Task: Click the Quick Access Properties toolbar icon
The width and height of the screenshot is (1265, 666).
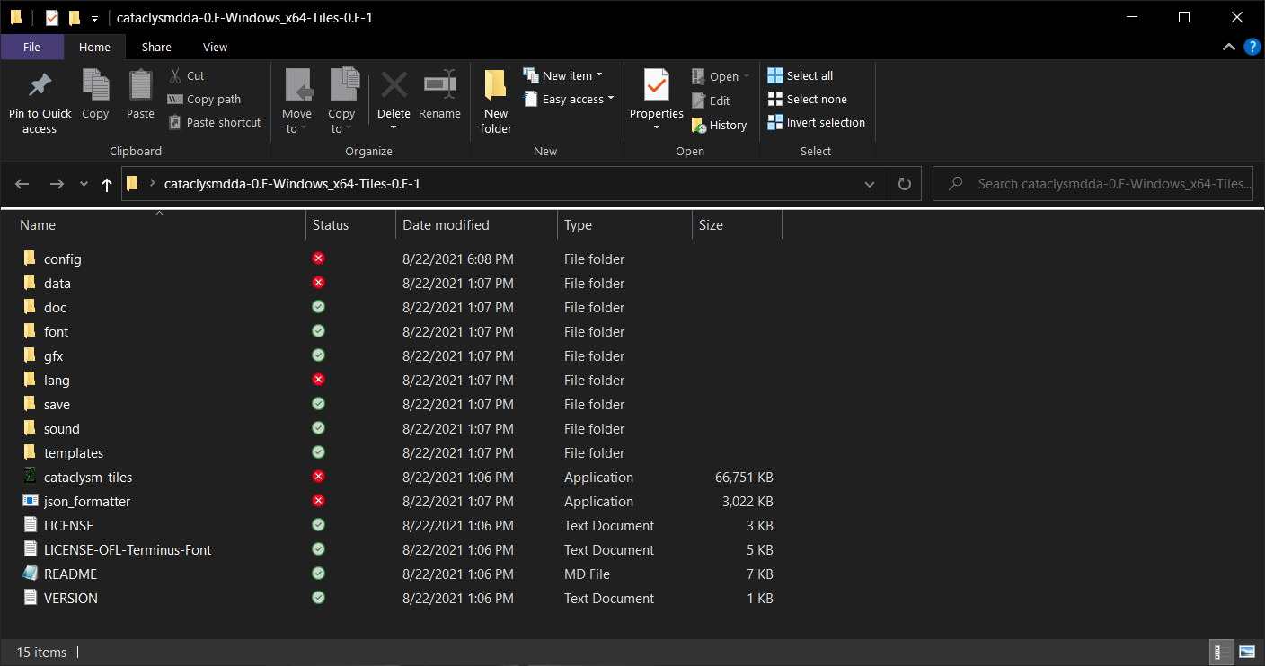Action: click(x=52, y=18)
